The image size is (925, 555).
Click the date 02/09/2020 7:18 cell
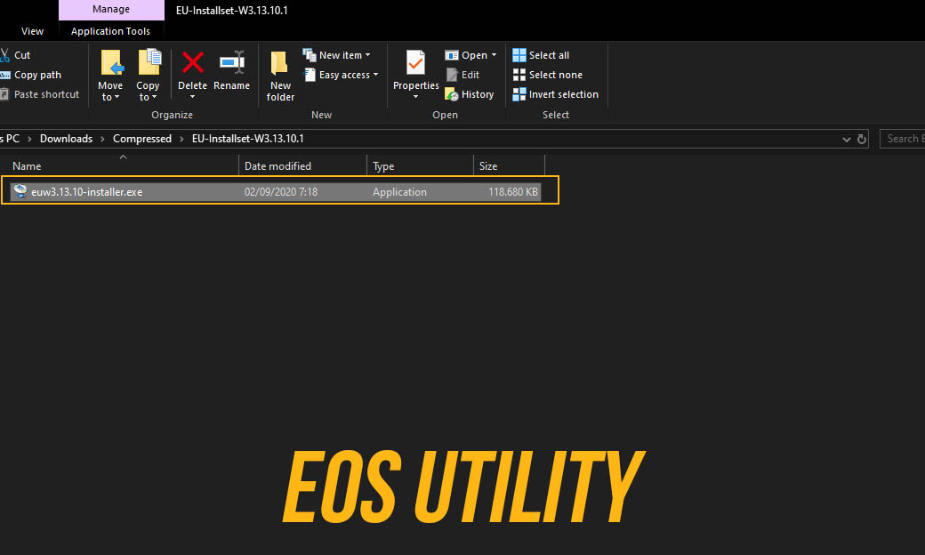[281, 192]
